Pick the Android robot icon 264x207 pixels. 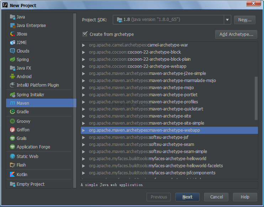coord(12,76)
